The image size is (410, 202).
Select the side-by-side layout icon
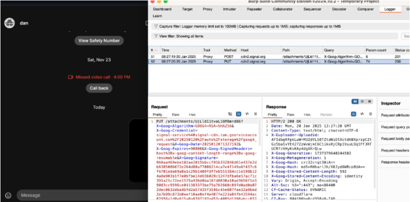355,102
